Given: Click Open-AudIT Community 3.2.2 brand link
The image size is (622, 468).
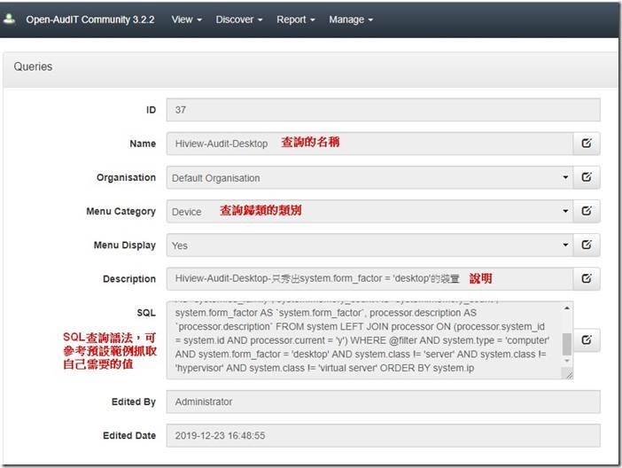Looking at the screenshot, I should (90, 19).
